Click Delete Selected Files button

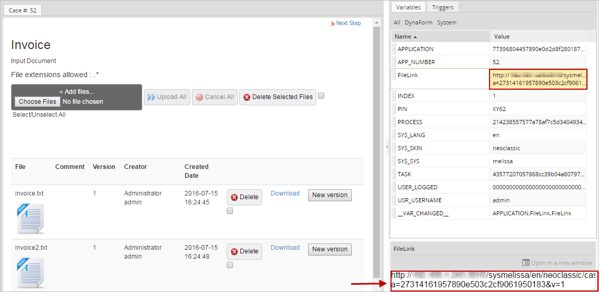277,97
